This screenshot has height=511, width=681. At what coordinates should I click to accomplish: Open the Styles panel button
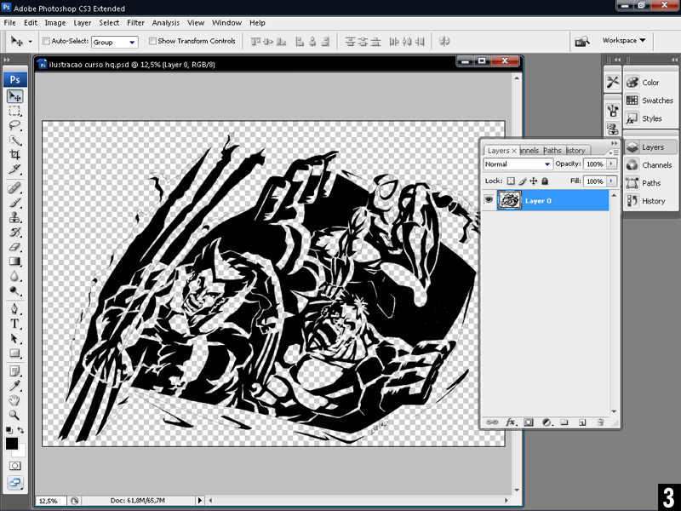(651, 118)
